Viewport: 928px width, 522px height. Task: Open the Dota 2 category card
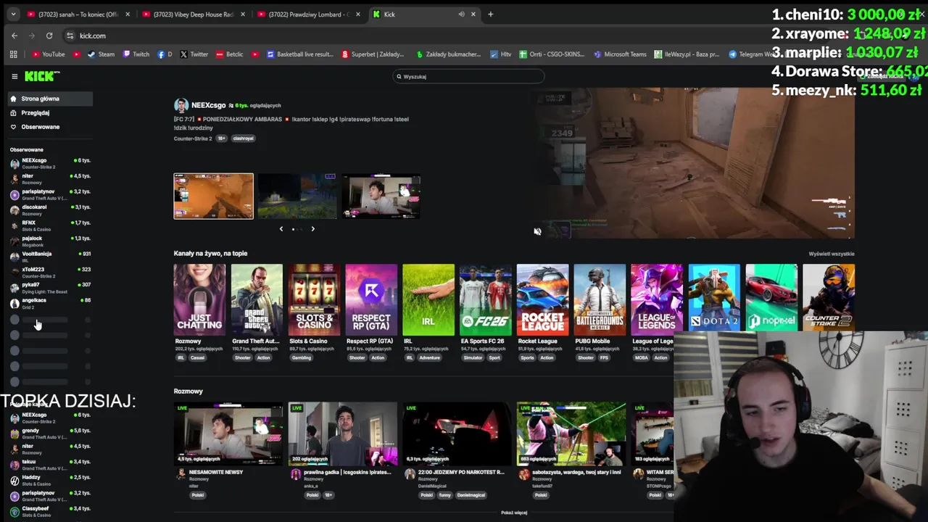click(714, 297)
